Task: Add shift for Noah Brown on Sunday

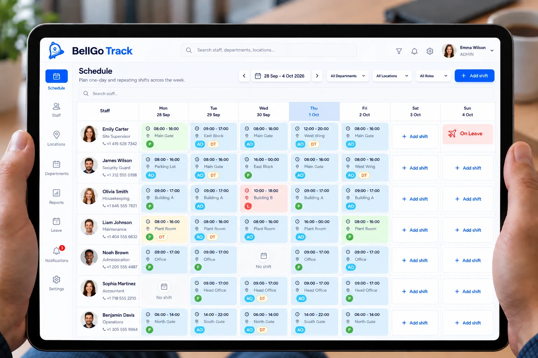Action: 468,260
